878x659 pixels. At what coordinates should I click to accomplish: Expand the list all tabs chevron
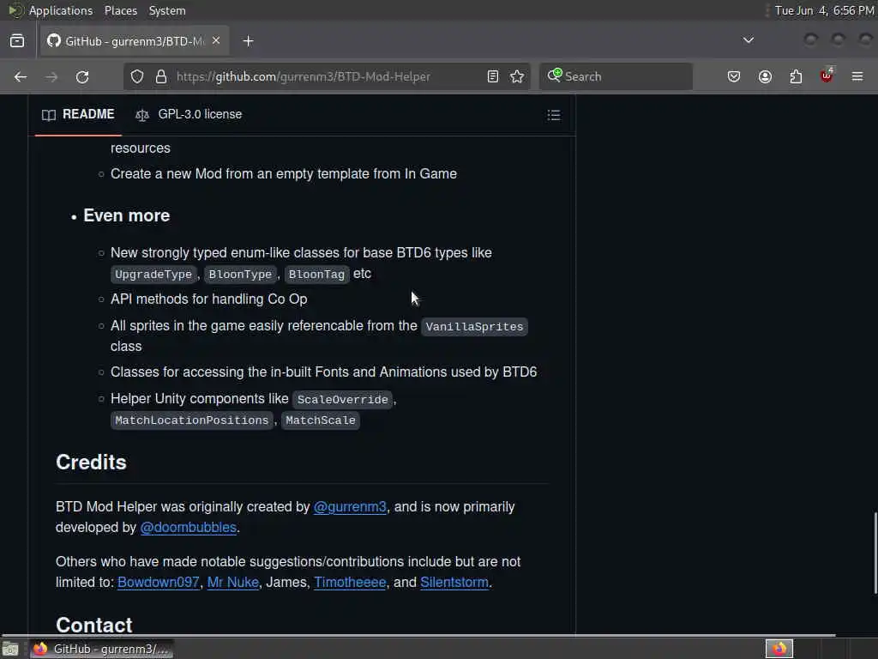[x=748, y=40]
